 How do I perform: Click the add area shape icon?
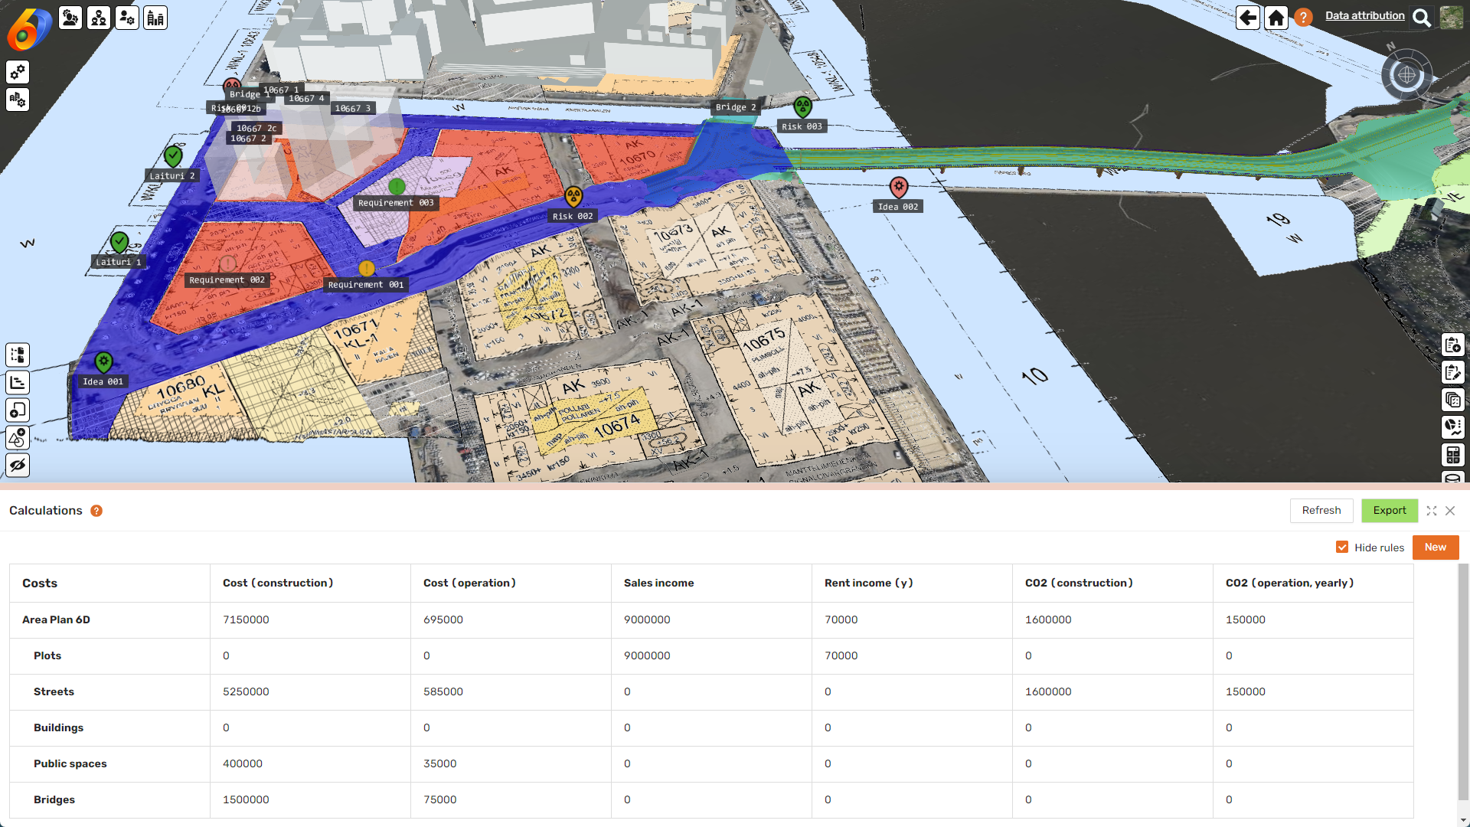point(18,410)
